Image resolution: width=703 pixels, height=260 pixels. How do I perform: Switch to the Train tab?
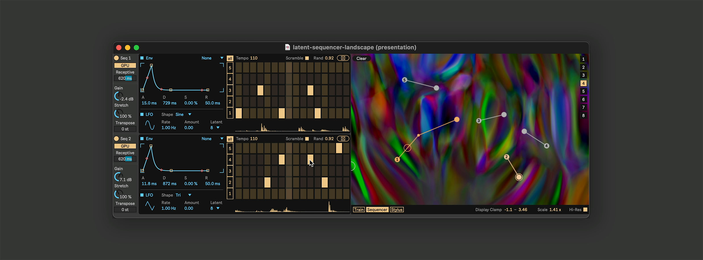point(359,210)
